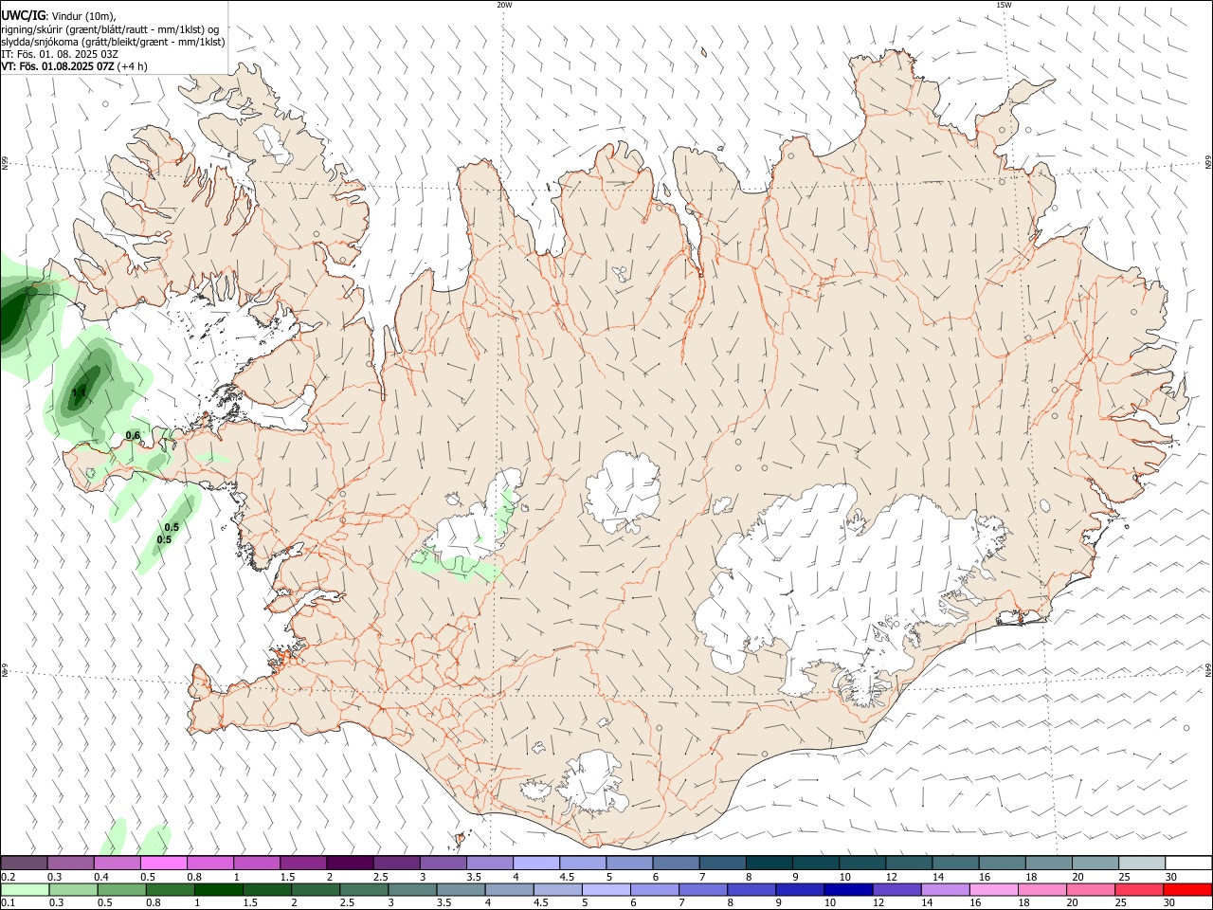The width and height of the screenshot is (1213, 910).
Task: Click the '0.4' label under upper legend bar
Action: pos(101,877)
